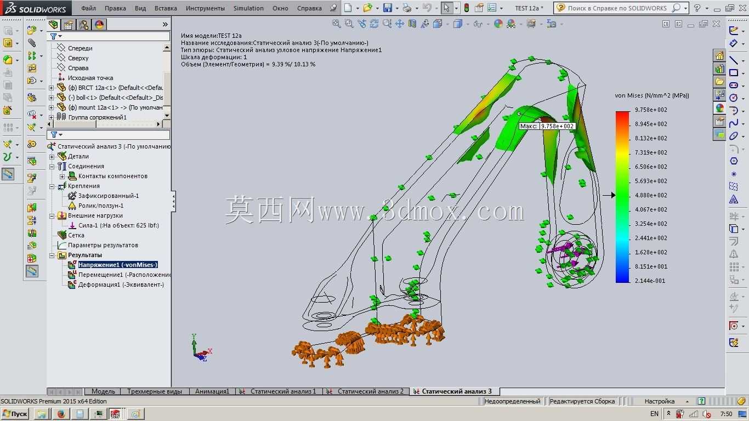Switch to the PropertyManager tab icon
This screenshot has height=421, width=749.
(69, 25)
